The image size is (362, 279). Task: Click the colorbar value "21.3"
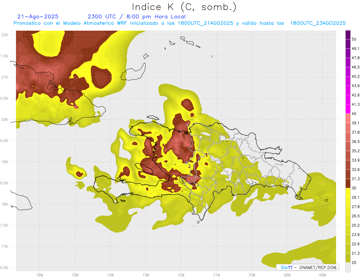click(x=356, y=253)
